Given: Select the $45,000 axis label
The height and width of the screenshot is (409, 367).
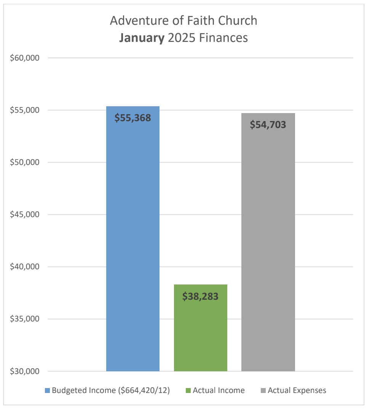Looking at the screenshot, I should [x=24, y=215].
